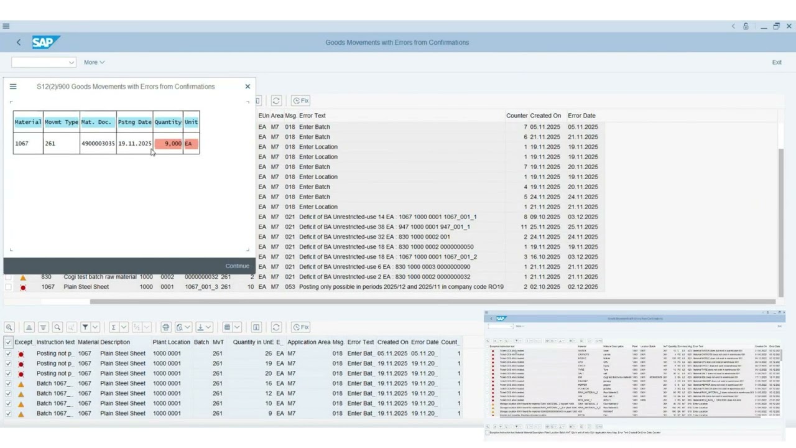Sort ascending in the lower table toolbar

[29, 327]
